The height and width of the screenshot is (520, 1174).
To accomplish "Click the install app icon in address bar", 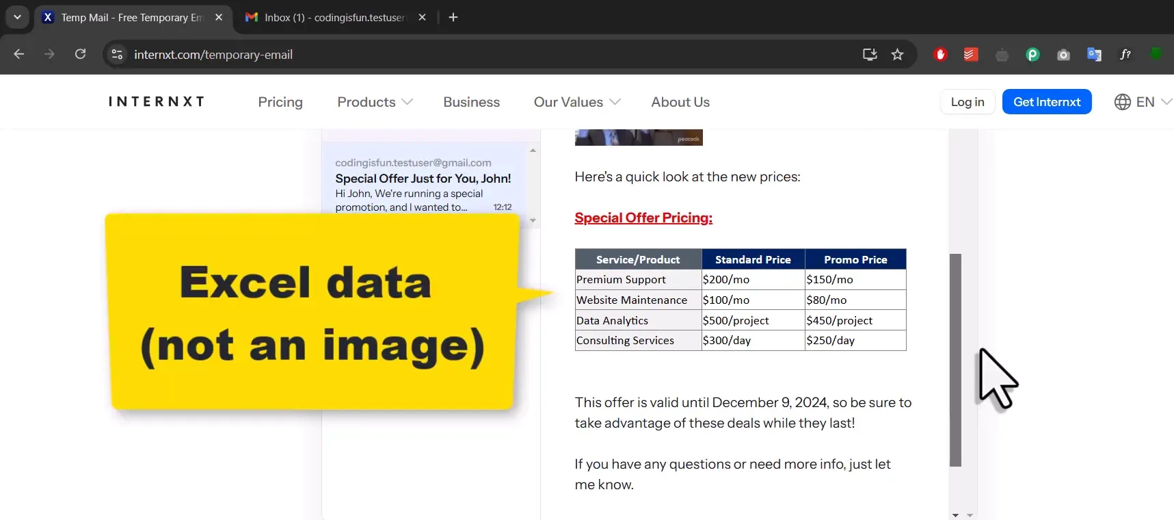I will click(870, 55).
